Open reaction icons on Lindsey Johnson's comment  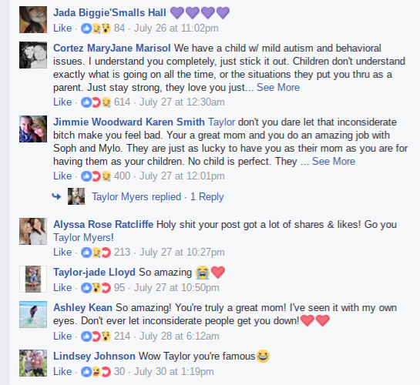click(96, 372)
